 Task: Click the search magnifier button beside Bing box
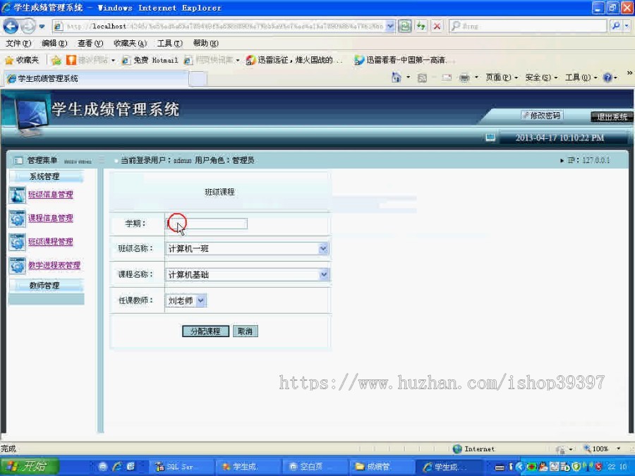tap(615, 26)
